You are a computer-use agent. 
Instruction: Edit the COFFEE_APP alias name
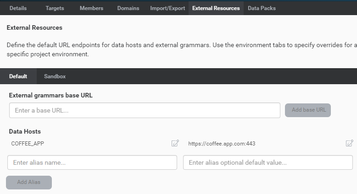[x=175, y=143]
